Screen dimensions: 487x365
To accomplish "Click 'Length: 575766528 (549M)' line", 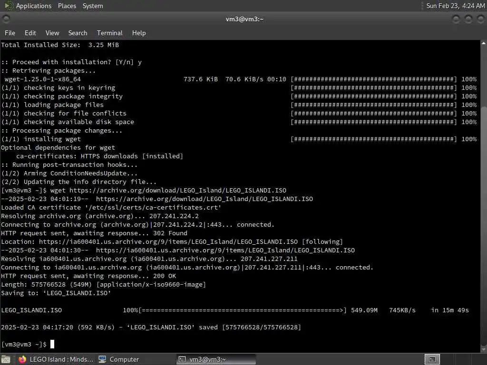I will 103,285.
